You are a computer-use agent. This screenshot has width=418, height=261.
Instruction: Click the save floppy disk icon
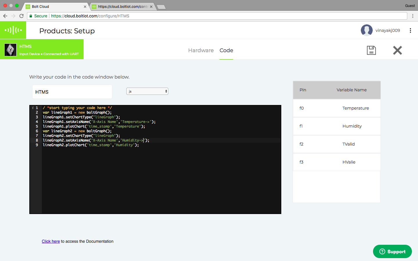pyautogui.click(x=371, y=50)
